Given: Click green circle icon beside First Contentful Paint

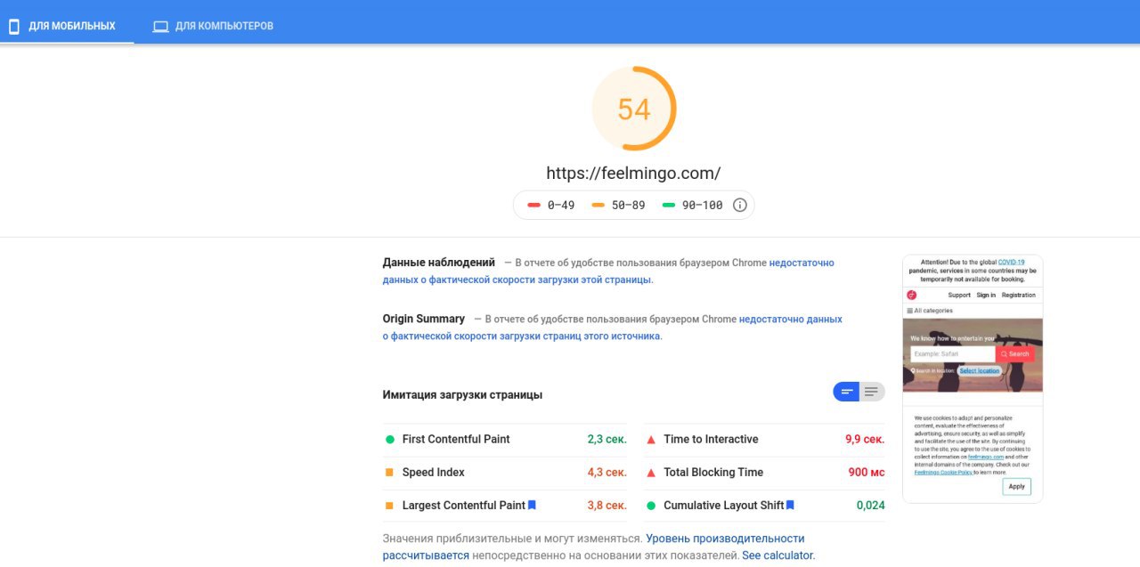Looking at the screenshot, I should (389, 439).
